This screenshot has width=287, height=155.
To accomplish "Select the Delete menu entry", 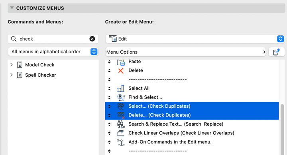I will coord(136,70).
